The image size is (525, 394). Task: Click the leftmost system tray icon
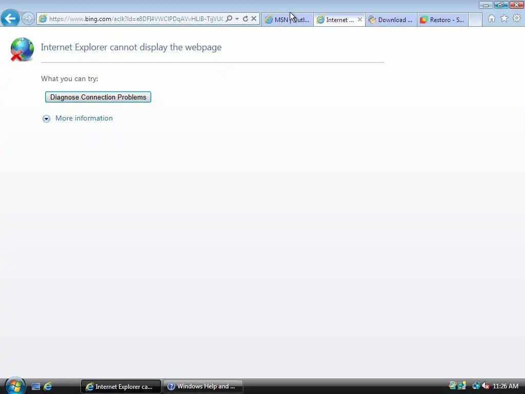(453, 386)
